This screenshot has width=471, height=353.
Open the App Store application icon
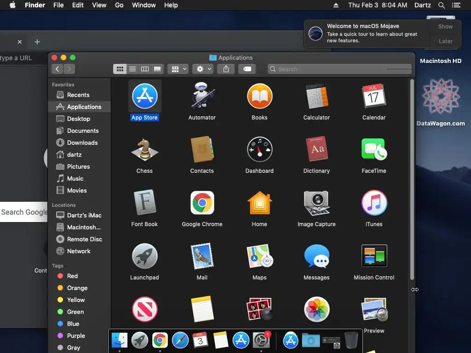coord(145,96)
